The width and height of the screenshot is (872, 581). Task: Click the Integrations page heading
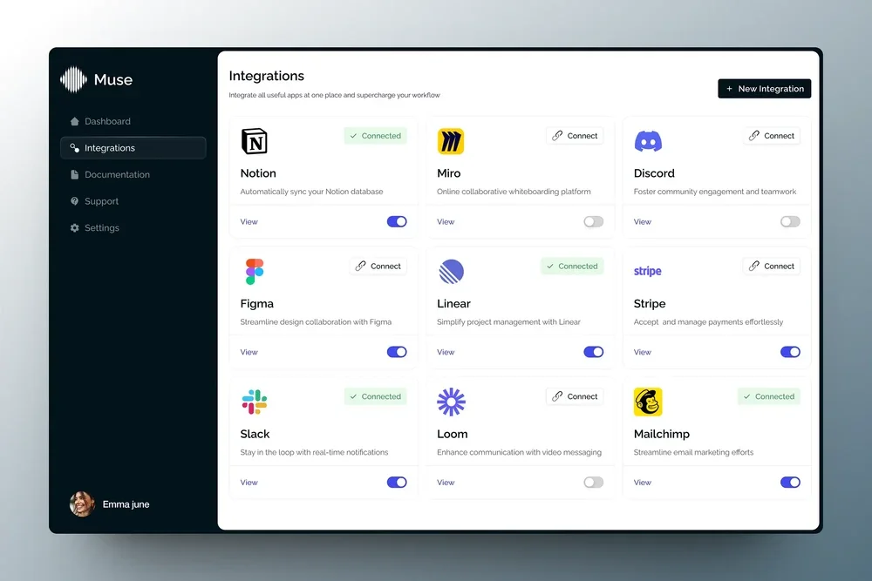[x=266, y=76]
